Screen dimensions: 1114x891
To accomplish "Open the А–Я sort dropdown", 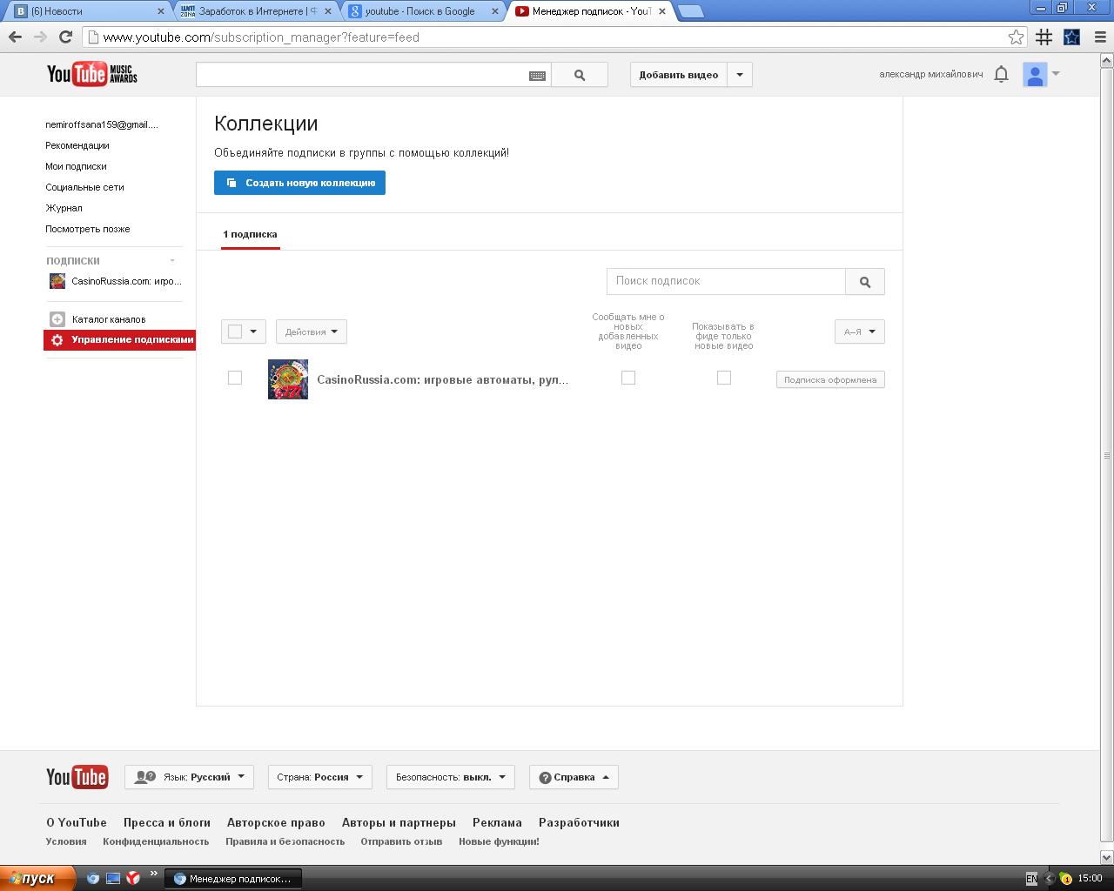I will click(x=860, y=332).
